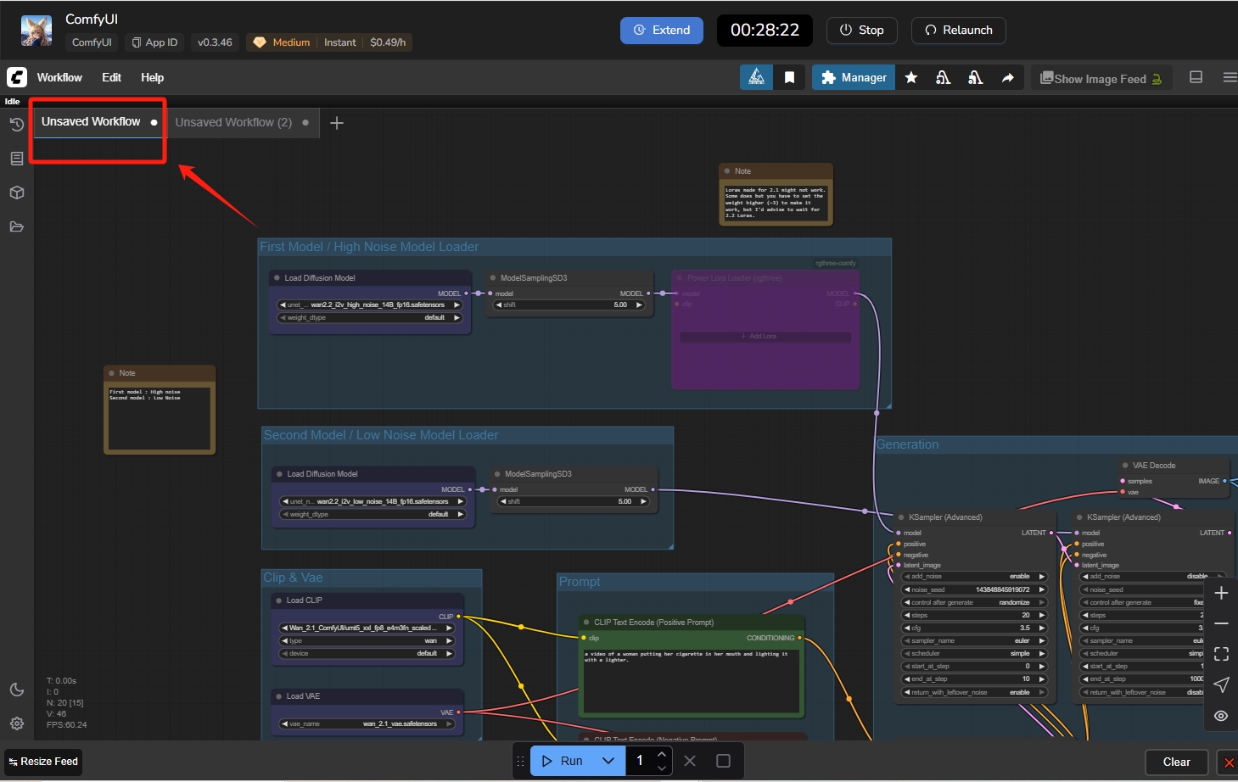This screenshot has height=782, width=1238.
Task: Toggle select mode arrow icon on canvas
Action: [x=1221, y=684]
